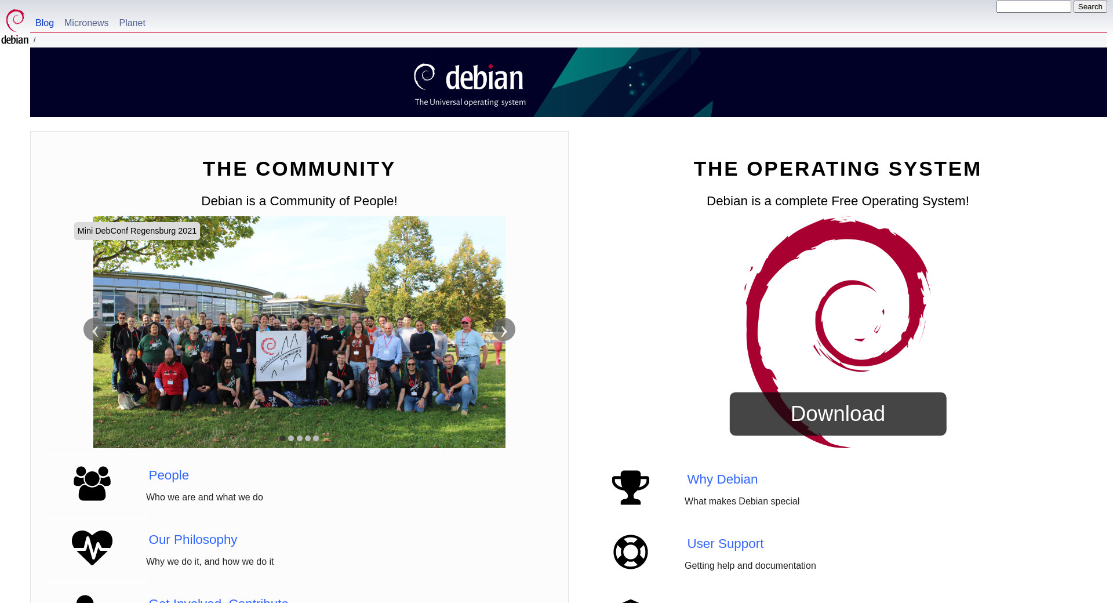Click the heartbeat Our Philosophy icon
The height and width of the screenshot is (603, 1113).
[x=92, y=547]
